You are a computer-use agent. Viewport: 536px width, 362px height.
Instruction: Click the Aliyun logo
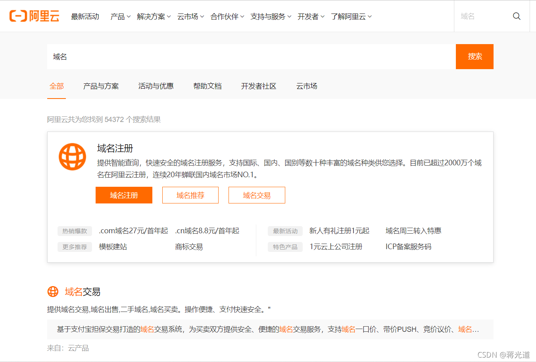pos(35,16)
